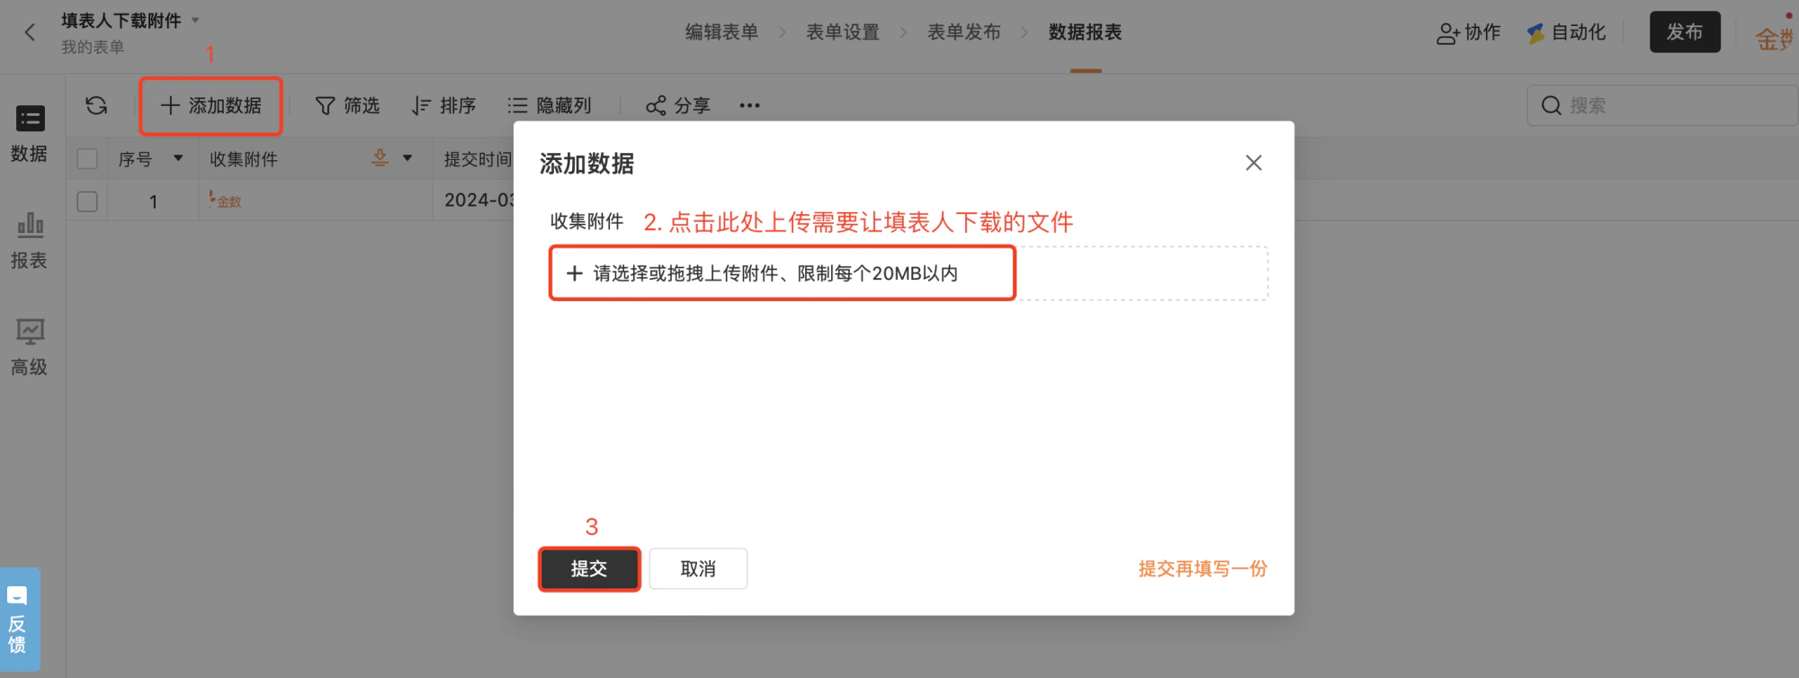
Task: Open the 高级 sidebar panel
Action: click(x=29, y=347)
